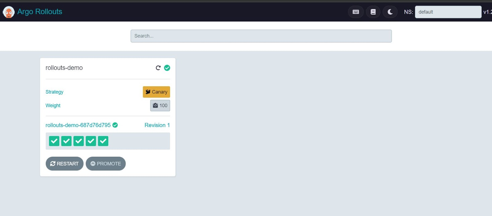
Task: Select the third pod checkmark tile
Action: pyautogui.click(x=79, y=141)
